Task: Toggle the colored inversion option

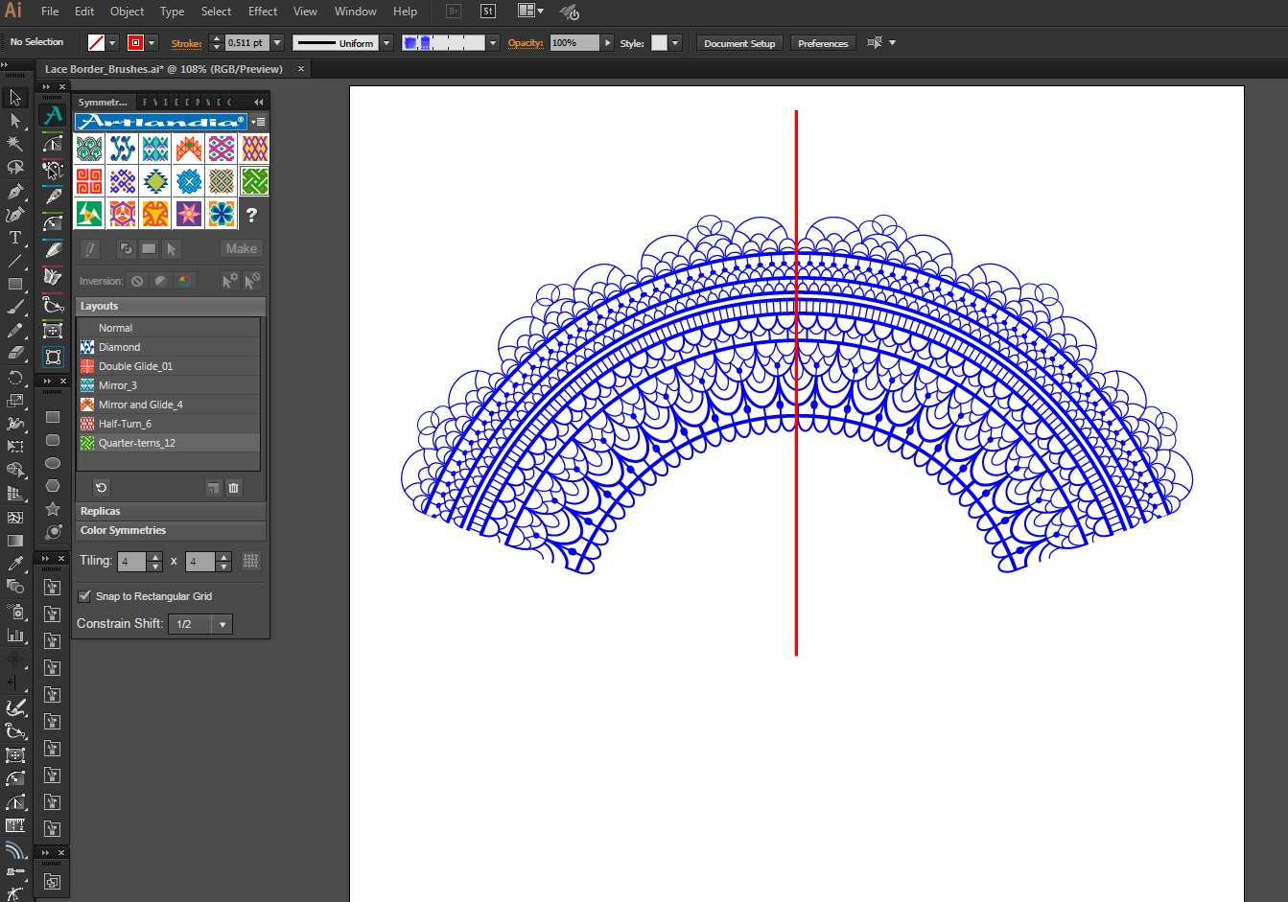Action: pyautogui.click(x=184, y=281)
